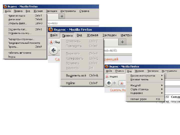Open Инструменты menu in the Вид-menu window
This screenshot has height=135, width=180.
[169, 71]
